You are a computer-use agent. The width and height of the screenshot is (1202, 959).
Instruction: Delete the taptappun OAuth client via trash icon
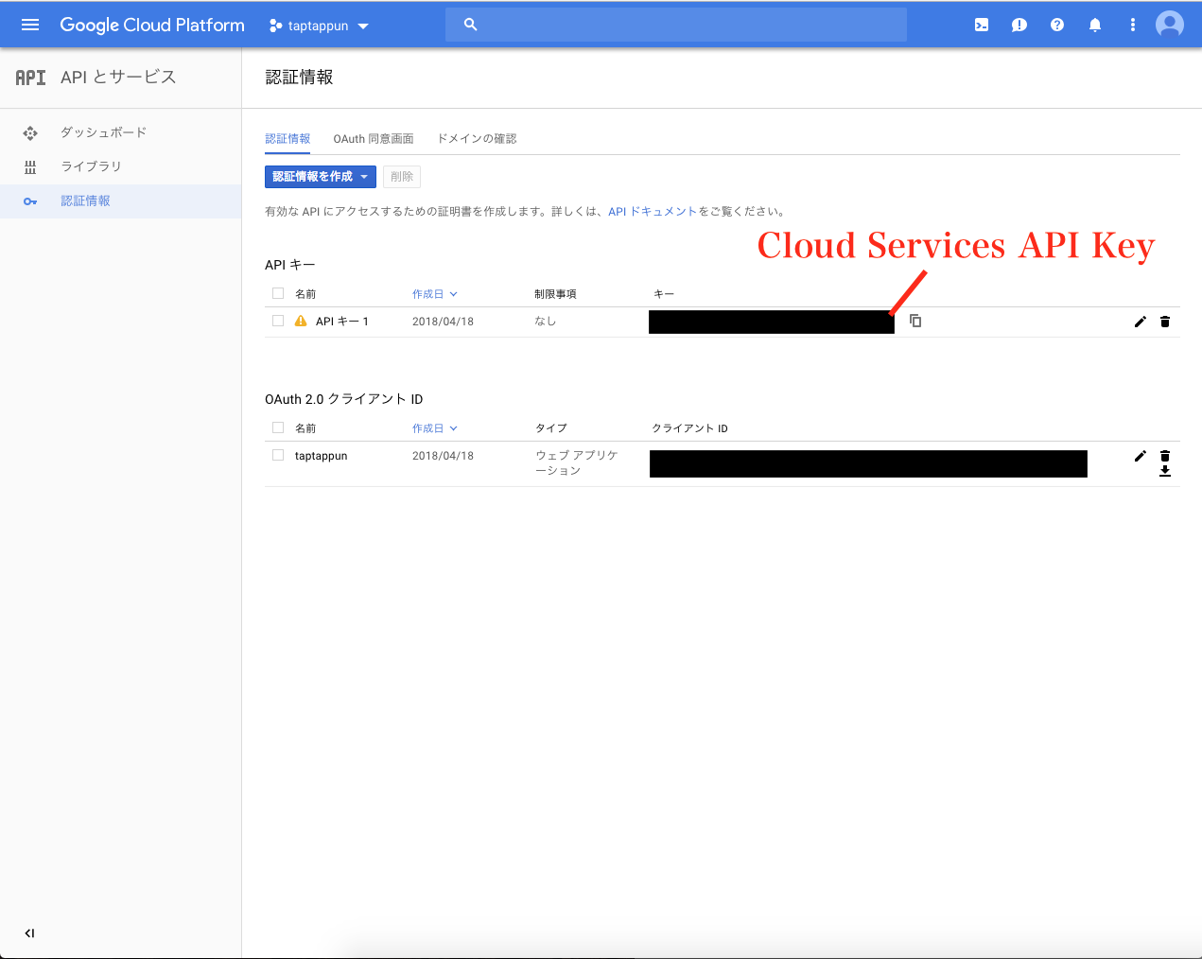pyautogui.click(x=1165, y=455)
